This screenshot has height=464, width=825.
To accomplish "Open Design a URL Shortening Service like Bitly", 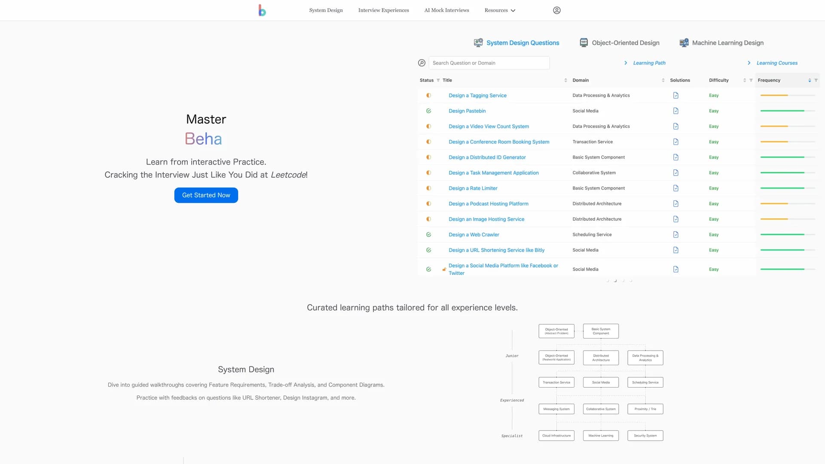I will 496,250.
